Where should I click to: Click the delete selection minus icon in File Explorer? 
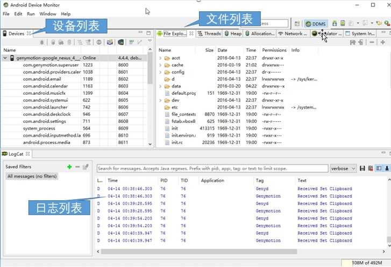[x=372, y=42]
